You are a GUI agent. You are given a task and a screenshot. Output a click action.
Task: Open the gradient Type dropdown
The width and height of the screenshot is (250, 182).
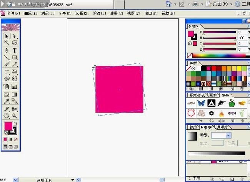click(228, 136)
